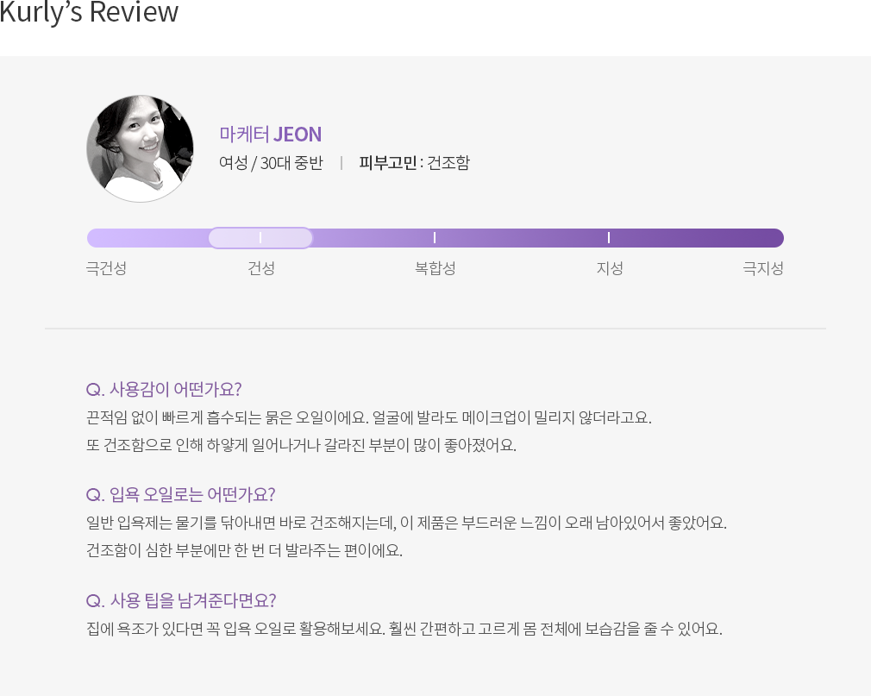Viewport: 871px width, 696px height.
Task: Click the question 'Q. 사용 팁을 남겨준다면요?'
Action: [181, 600]
